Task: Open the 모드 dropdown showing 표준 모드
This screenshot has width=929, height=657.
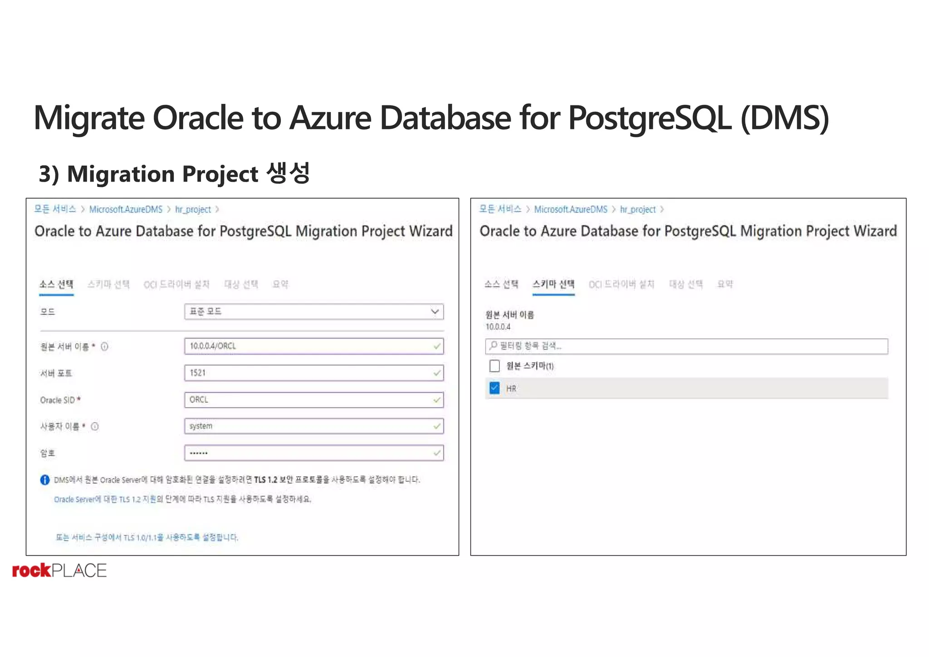Action: point(314,312)
